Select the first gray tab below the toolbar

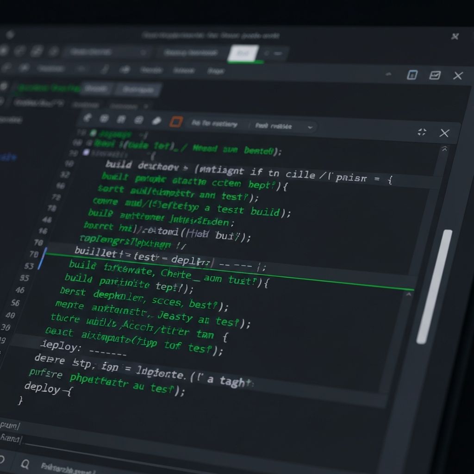(x=96, y=88)
